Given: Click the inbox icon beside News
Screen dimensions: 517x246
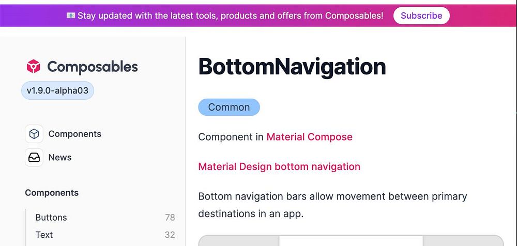Looking at the screenshot, I should pyautogui.click(x=34, y=158).
